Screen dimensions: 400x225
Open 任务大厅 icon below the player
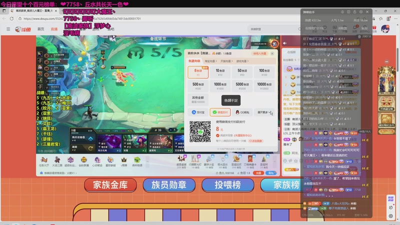pyautogui.click(x=44, y=161)
